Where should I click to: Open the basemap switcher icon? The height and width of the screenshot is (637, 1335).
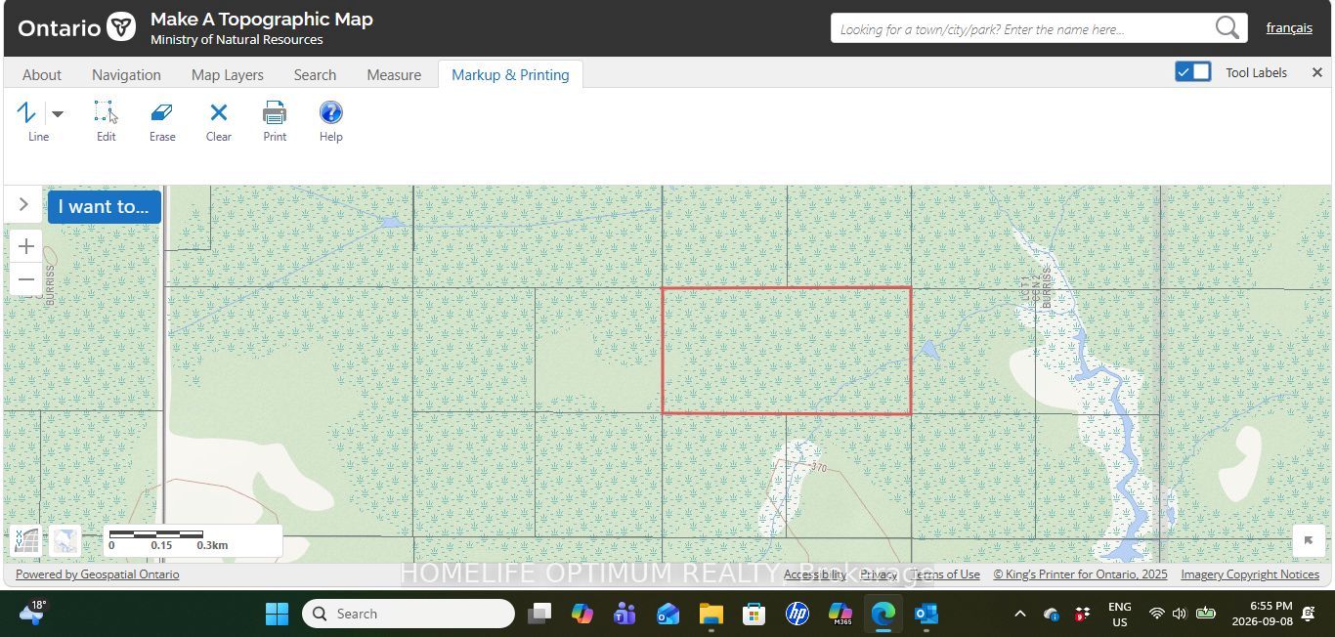click(65, 540)
